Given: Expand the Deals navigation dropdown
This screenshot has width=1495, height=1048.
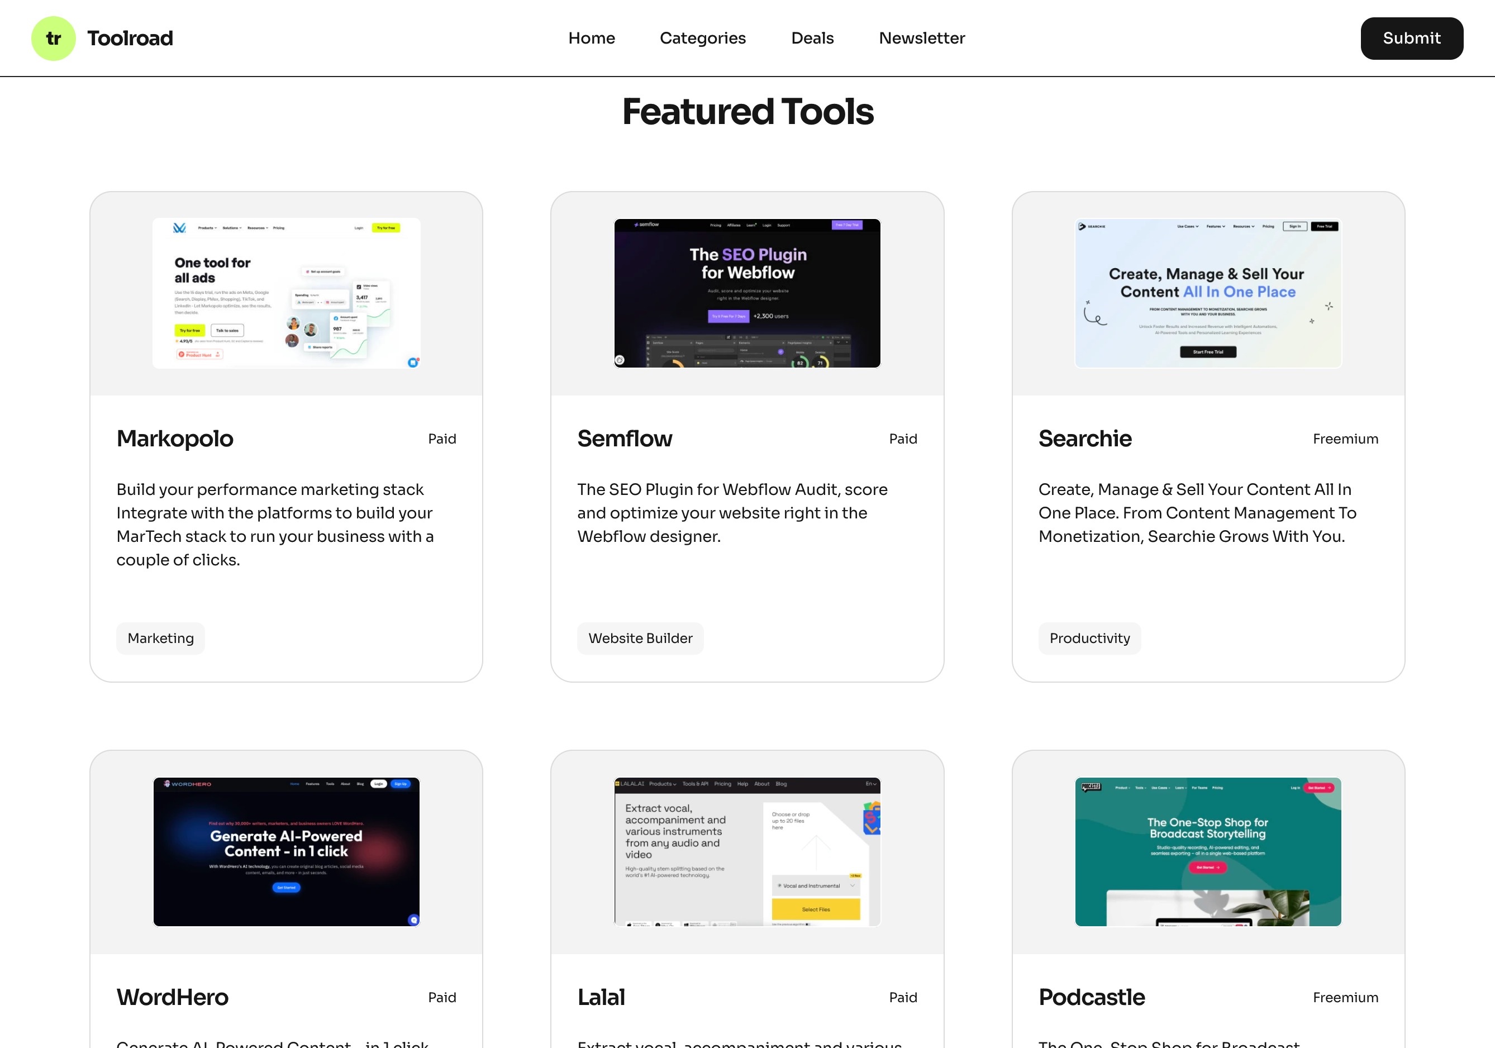Looking at the screenshot, I should pos(812,37).
